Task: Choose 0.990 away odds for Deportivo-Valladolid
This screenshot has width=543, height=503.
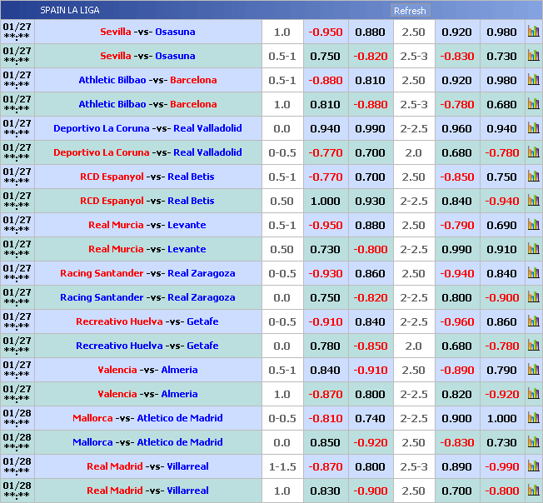Action: [370, 128]
